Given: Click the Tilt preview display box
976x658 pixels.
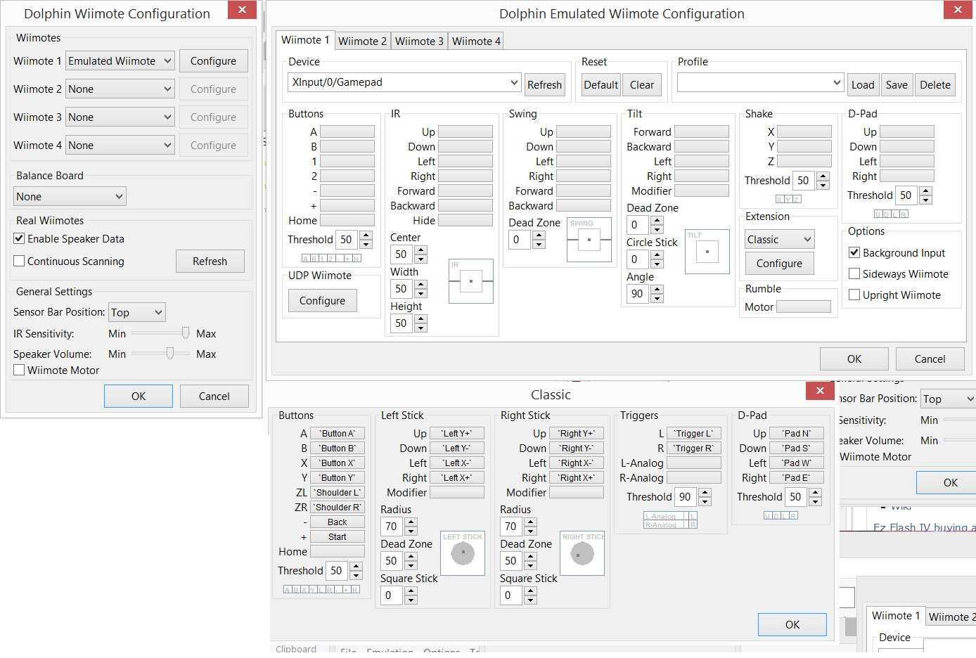Looking at the screenshot, I should click(x=707, y=252).
